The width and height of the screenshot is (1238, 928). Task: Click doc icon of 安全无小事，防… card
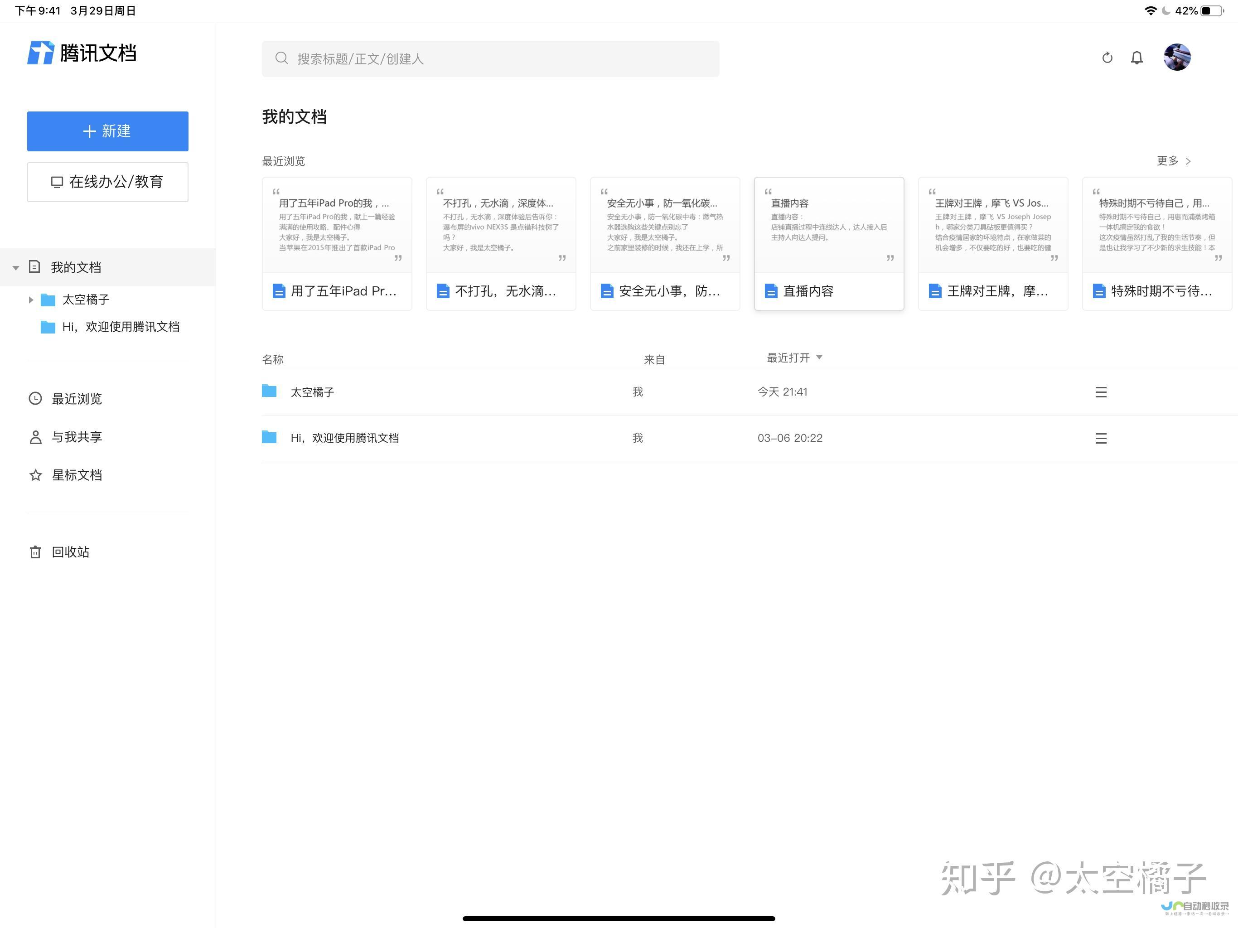pos(607,291)
